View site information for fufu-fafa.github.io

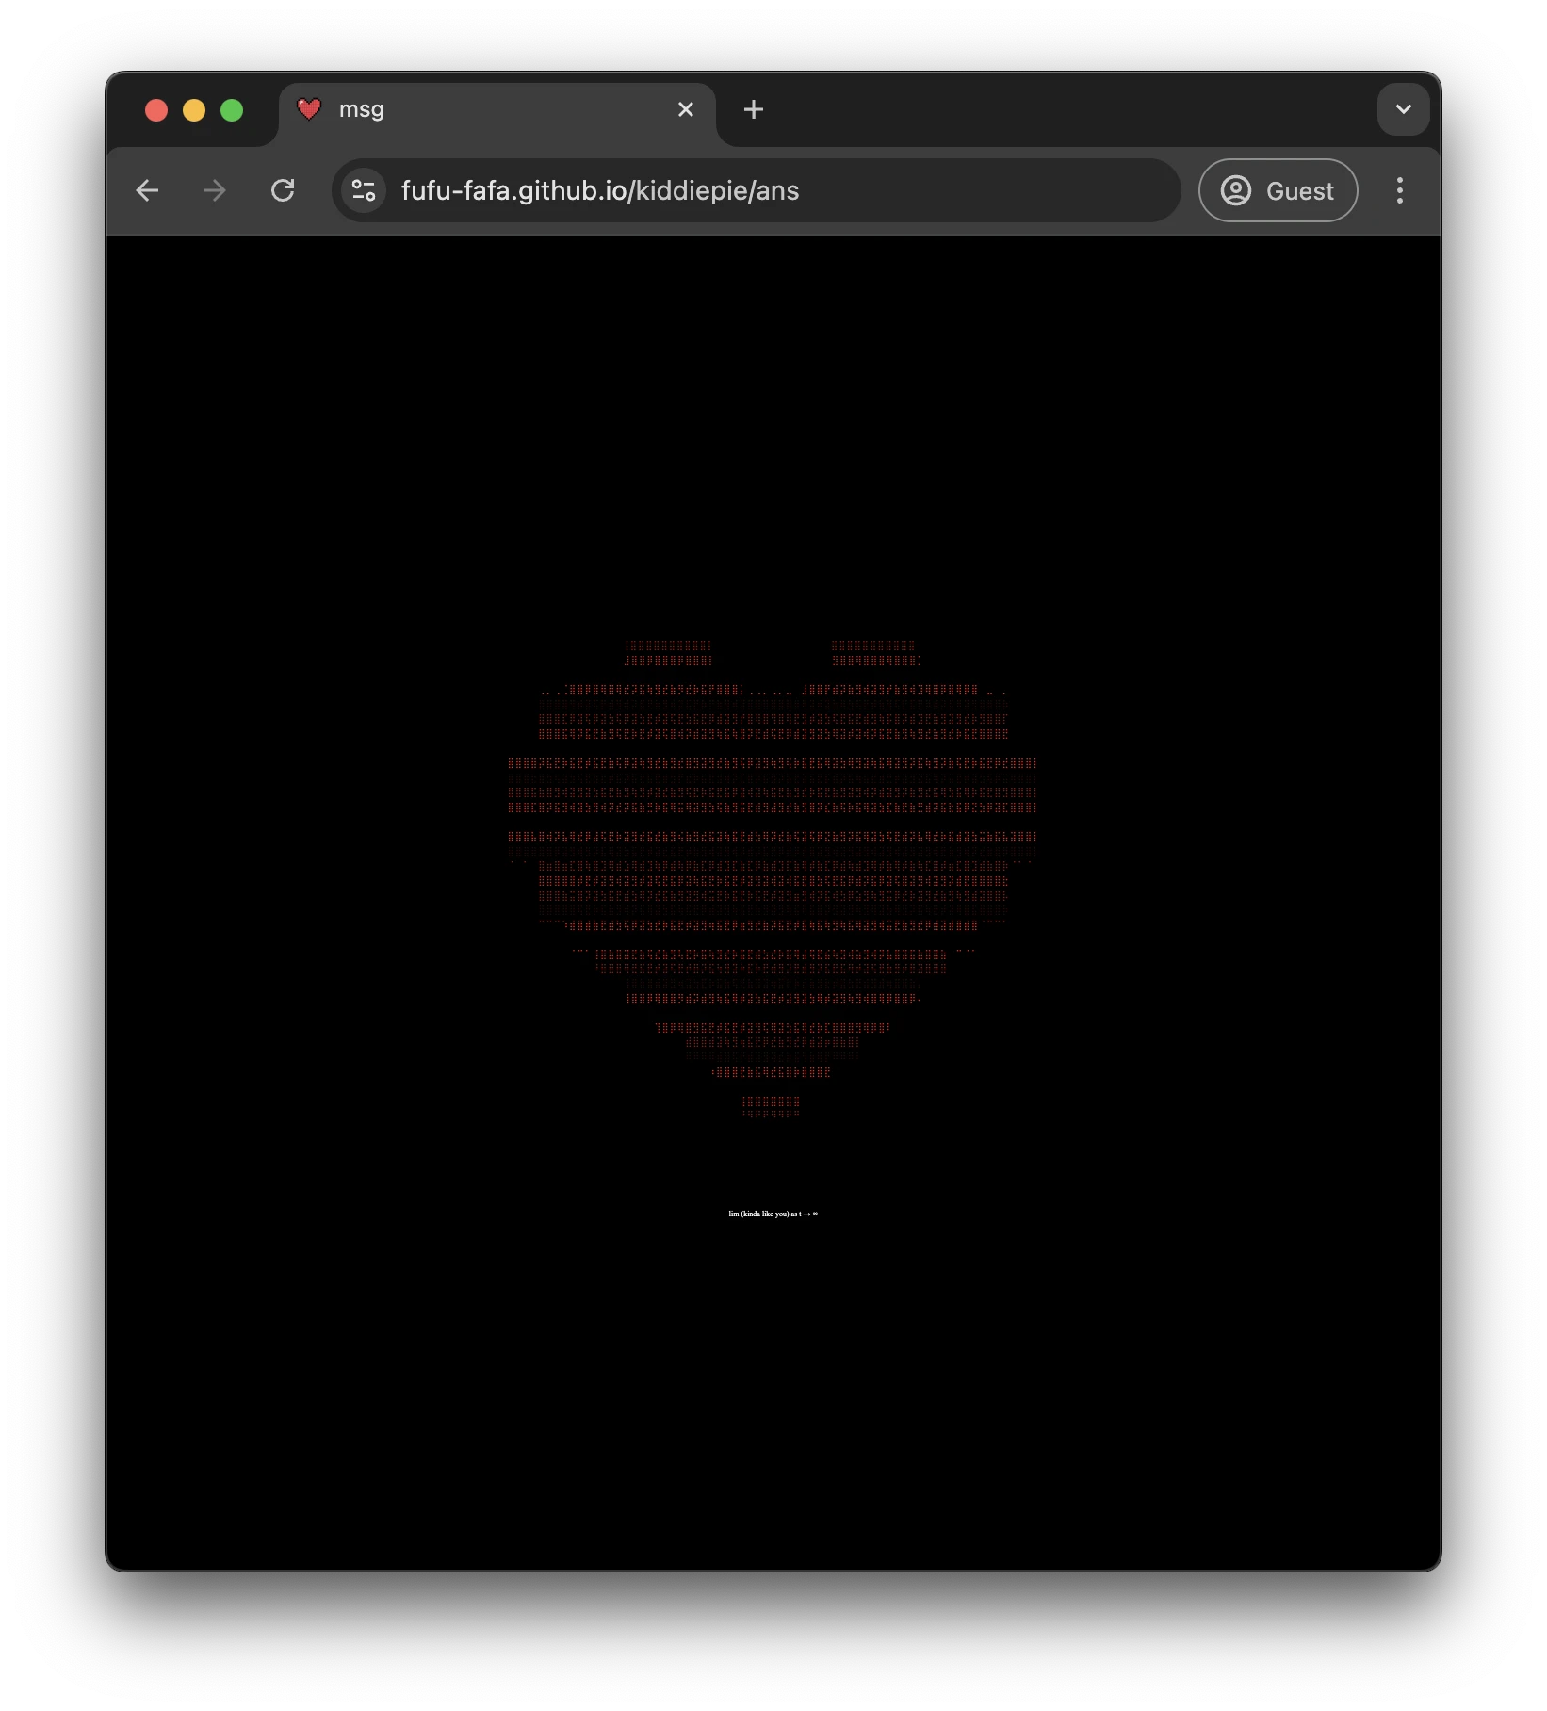[x=364, y=191]
